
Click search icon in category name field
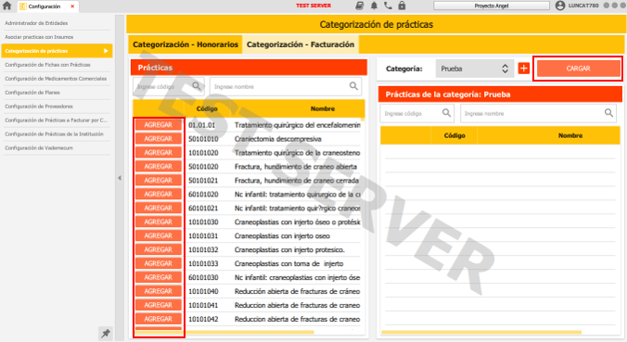coord(608,113)
